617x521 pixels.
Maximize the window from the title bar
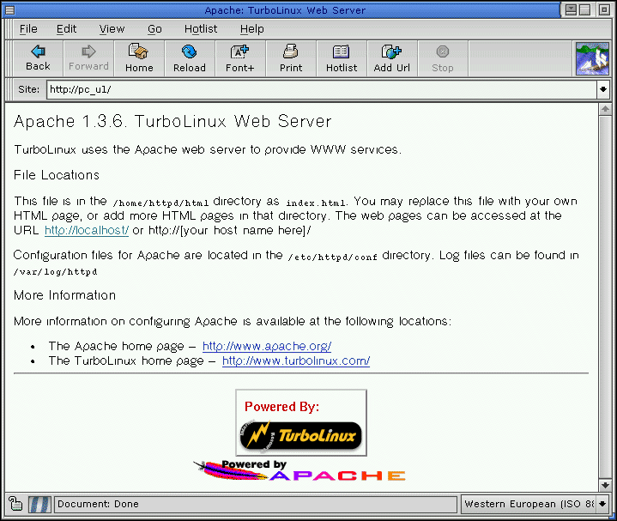tap(584, 9)
